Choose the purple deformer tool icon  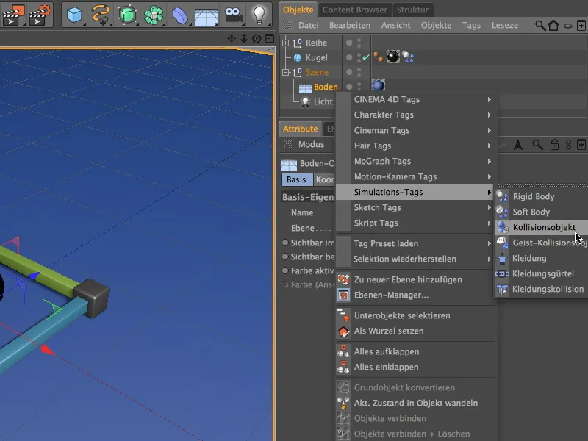pyautogui.click(x=180, y=15)
